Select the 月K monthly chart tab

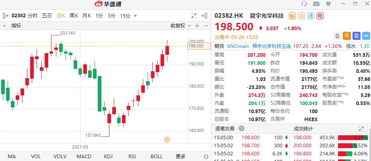coord(87,16)
